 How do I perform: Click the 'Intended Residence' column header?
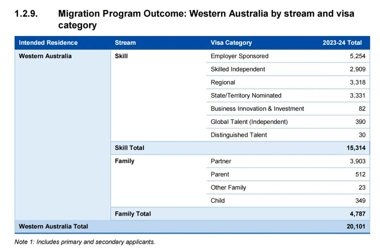point(48,43)
